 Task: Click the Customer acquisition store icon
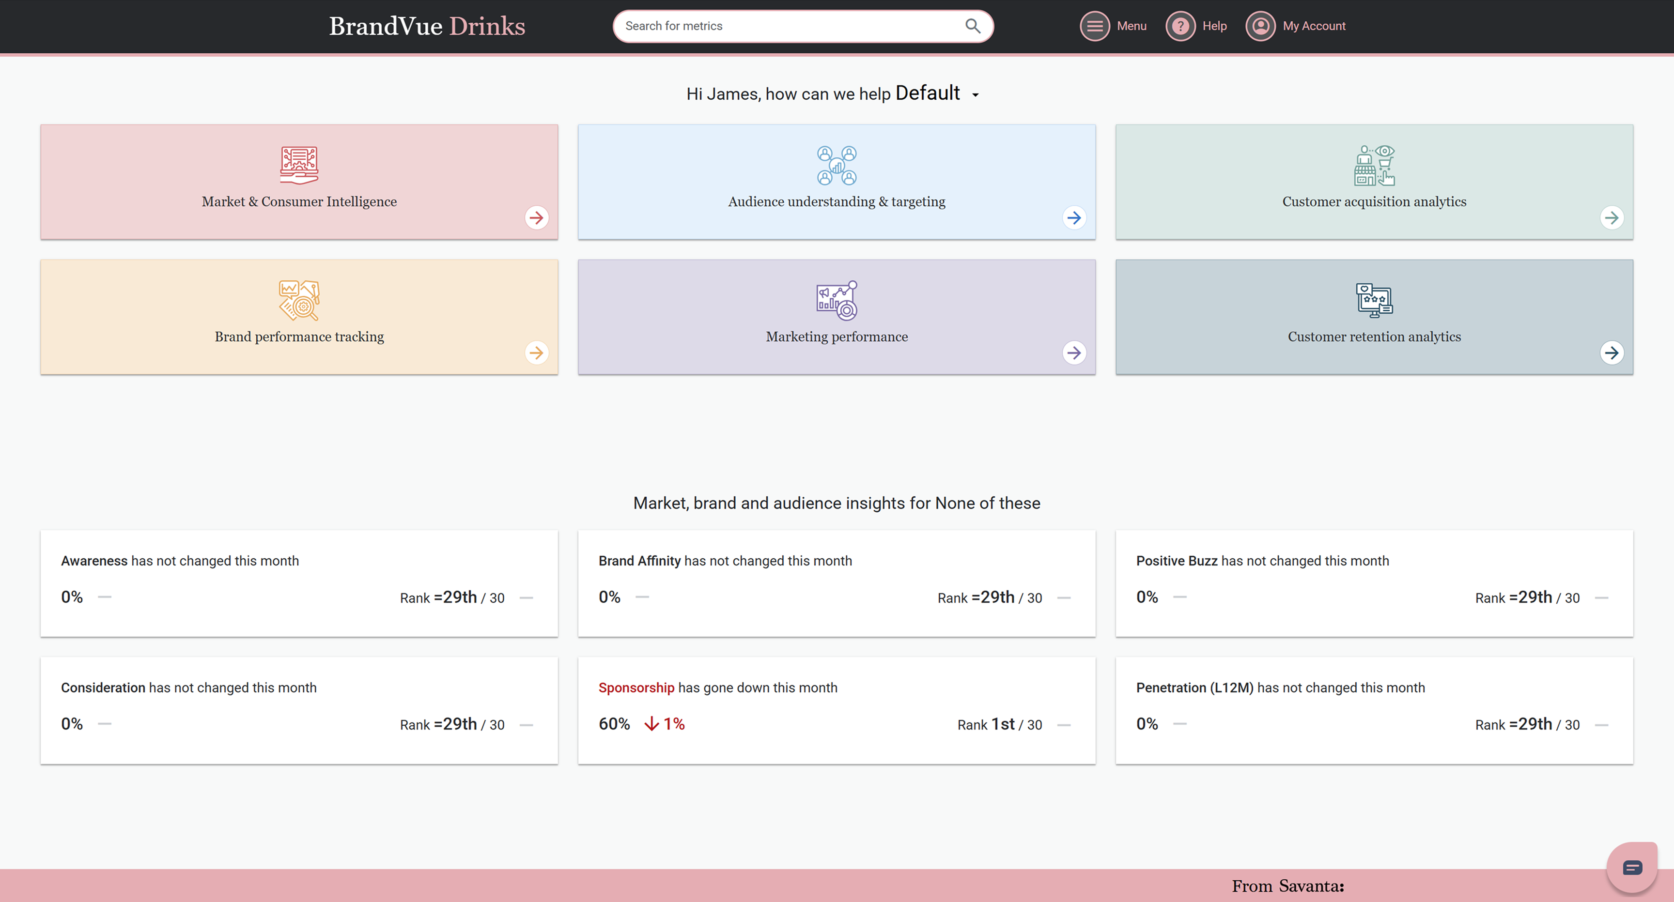coord(1375,165)
